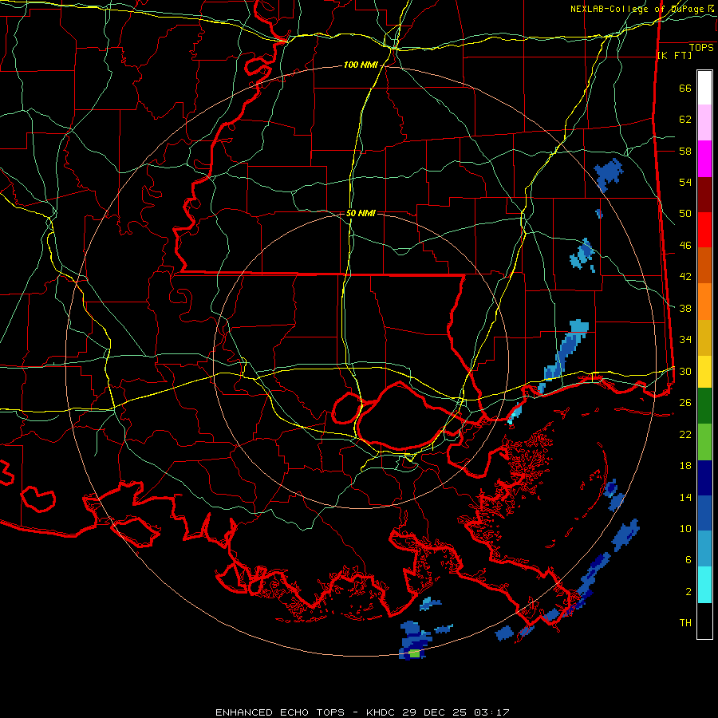Click the legend value "14"
The width and height of the screenshot is (718, 718).
tap(685, 497)
